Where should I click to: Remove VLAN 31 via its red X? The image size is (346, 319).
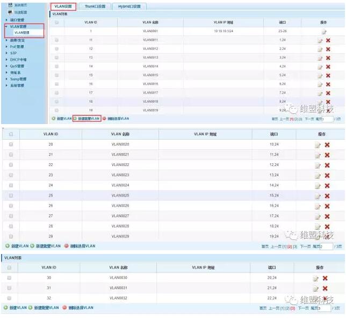click(x=325, y=288)
